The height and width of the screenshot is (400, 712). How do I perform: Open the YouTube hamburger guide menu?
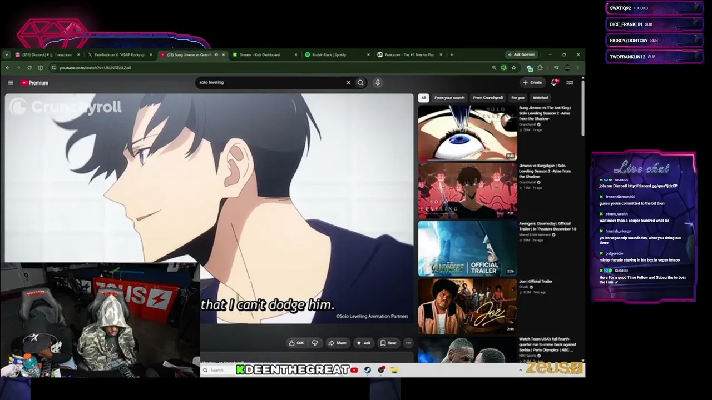click(x=11, y=83)
